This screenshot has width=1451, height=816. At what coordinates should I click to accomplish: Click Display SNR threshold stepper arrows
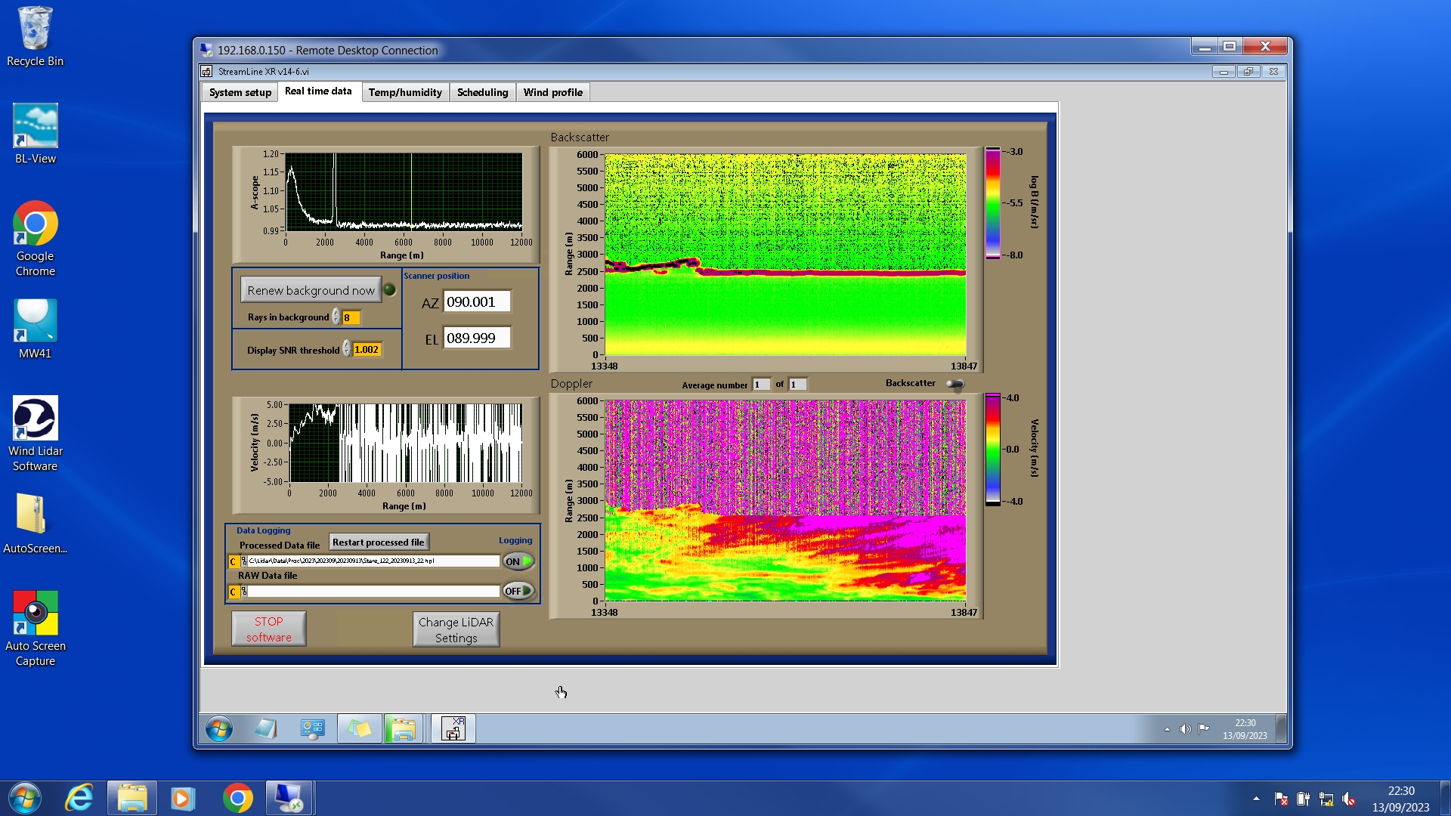[346, 349]
